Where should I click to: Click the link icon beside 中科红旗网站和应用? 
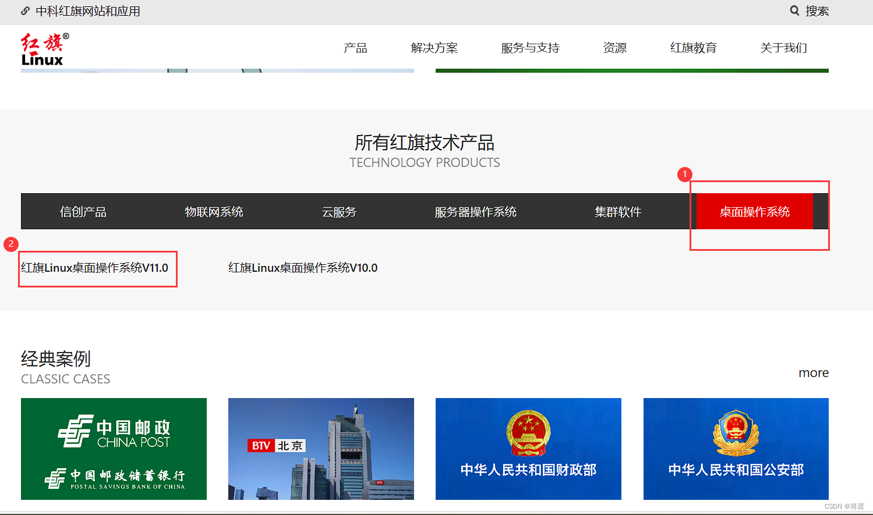pyautogui.click(x=25, y=11)
